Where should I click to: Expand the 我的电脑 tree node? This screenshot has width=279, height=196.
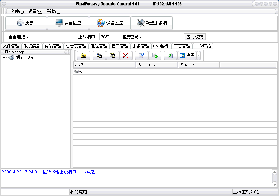click(4, 58)
